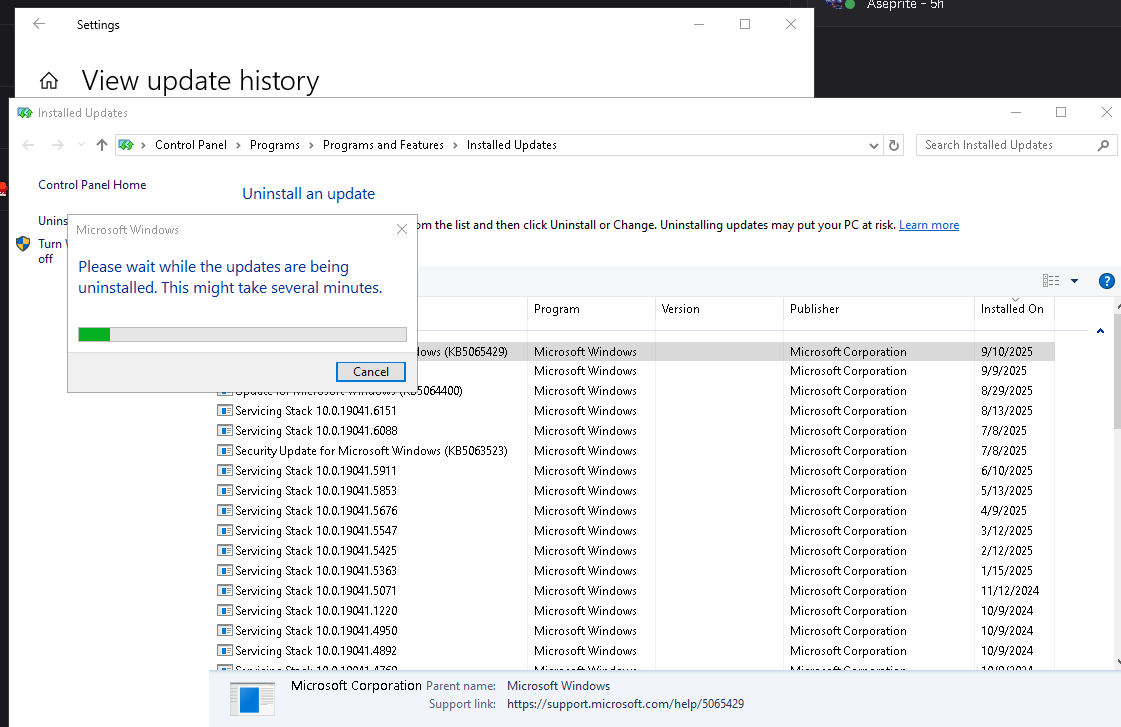Click the up-one-level arrow in Installed Updates
Viewport: 1121px width, 727px height.
(x=102, y=145)
